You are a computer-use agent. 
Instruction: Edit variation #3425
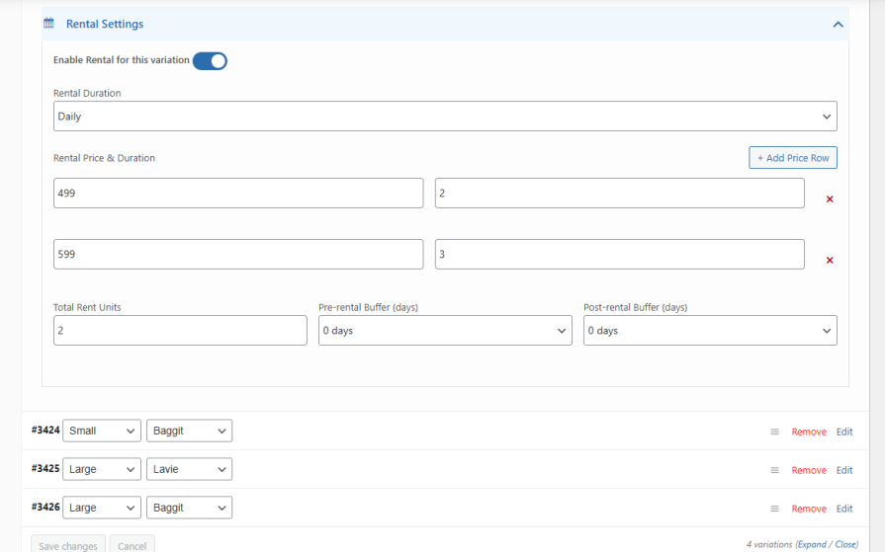pyautogui.click(x=844, y=470)
